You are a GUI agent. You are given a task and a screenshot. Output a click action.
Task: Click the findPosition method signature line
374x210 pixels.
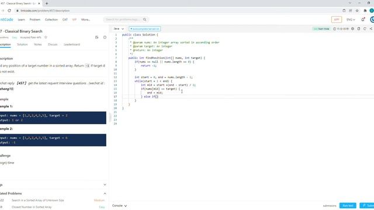[167, 58]
